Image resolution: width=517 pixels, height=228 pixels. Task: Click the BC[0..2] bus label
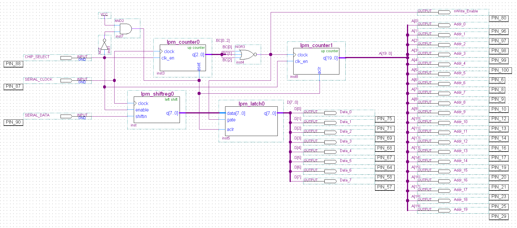[223, 41]
